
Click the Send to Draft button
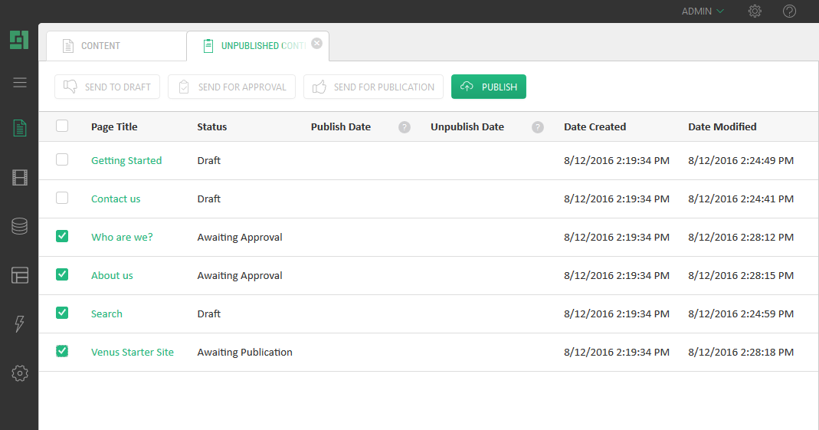coord(107,87)
